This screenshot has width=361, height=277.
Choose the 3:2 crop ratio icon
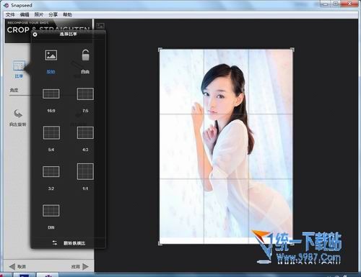tap(51, 171)
